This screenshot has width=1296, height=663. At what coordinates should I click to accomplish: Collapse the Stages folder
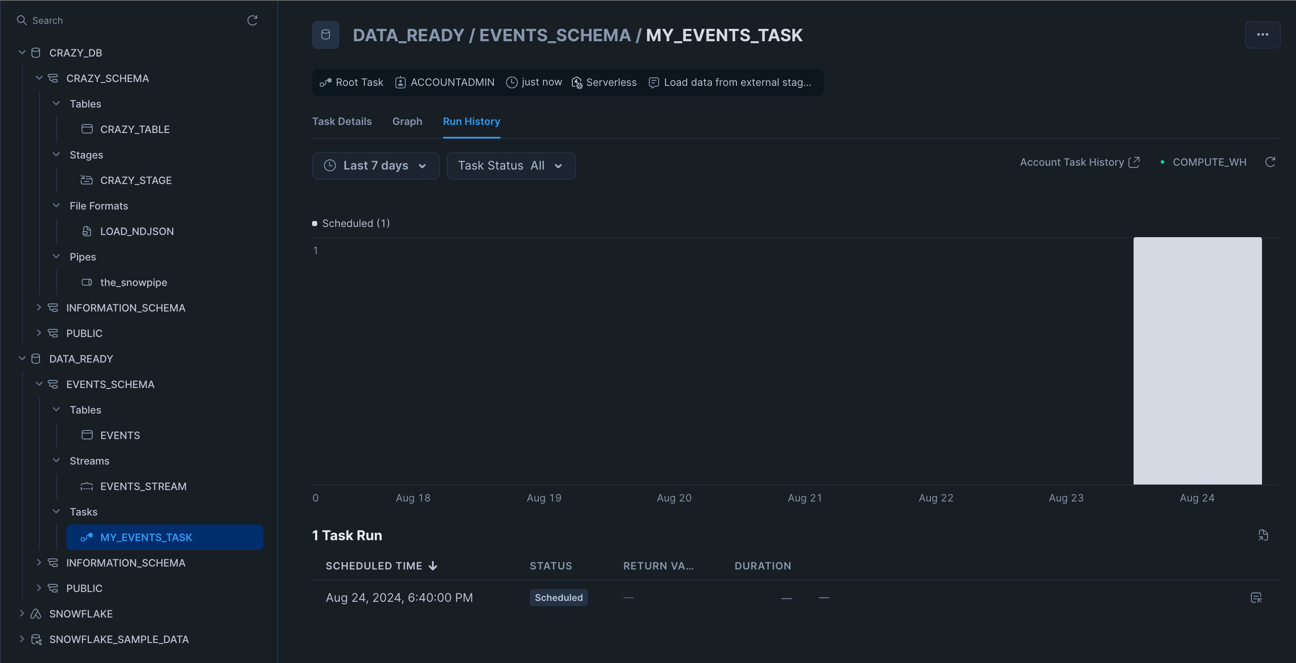click(56, 154)
